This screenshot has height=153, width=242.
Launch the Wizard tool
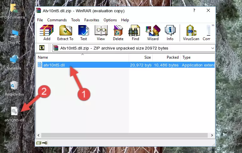[153, 33]
